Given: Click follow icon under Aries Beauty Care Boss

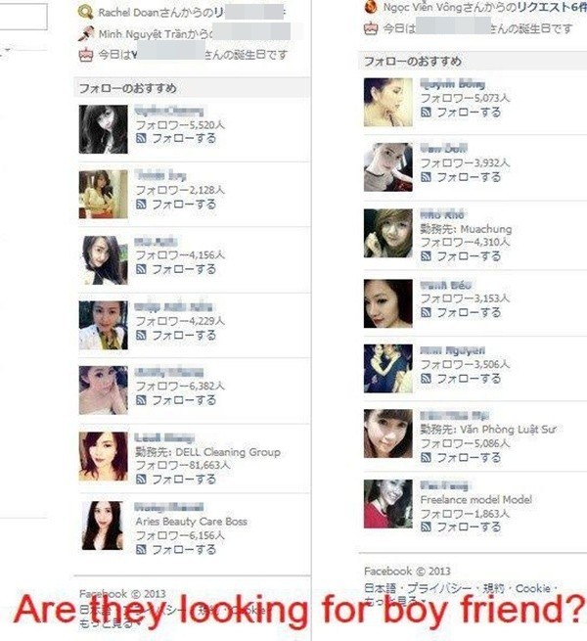Looking at the screenshot, I should pos(141,549).
